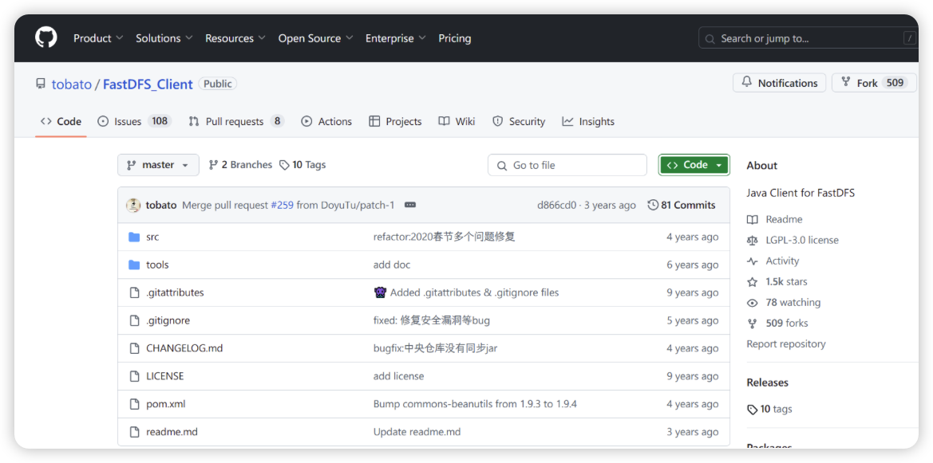Click the license scale icon
Viewport: 933px width, 463px height.
pyautogui.click(x=753, y=241)
